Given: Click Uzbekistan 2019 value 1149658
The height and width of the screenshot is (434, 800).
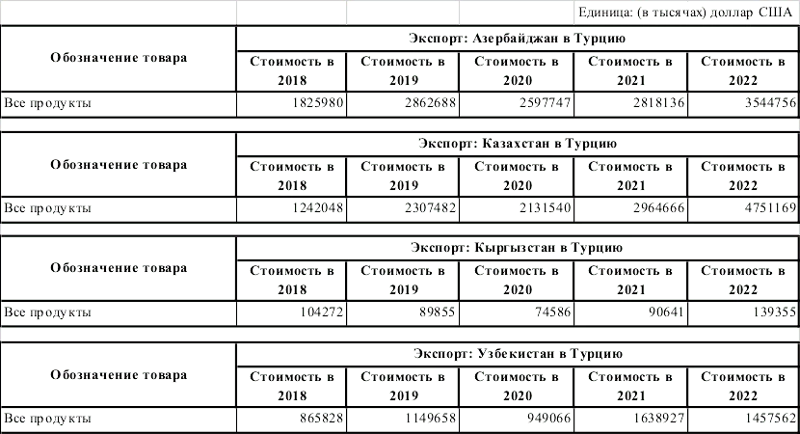Looking at the screenshot, I should coord(423,419).
